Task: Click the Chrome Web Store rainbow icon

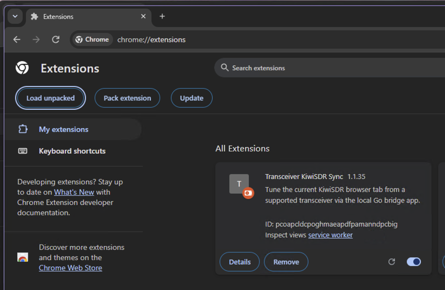Action: [23, 257]
